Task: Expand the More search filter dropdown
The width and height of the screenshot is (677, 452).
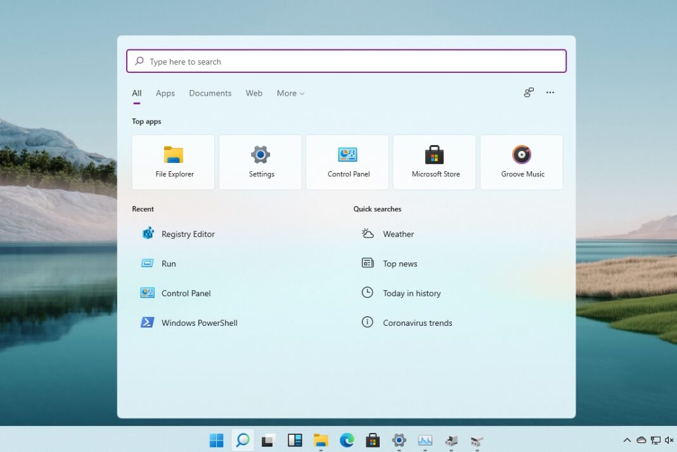Action: (290, 93)
